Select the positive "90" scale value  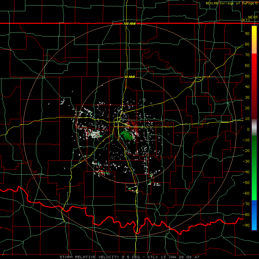(247, 34)
